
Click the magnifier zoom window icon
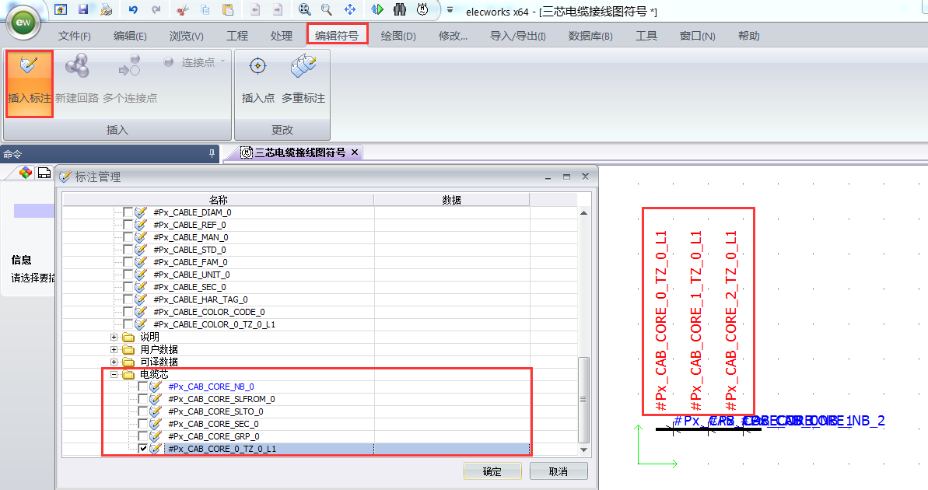tap(326, 9)
